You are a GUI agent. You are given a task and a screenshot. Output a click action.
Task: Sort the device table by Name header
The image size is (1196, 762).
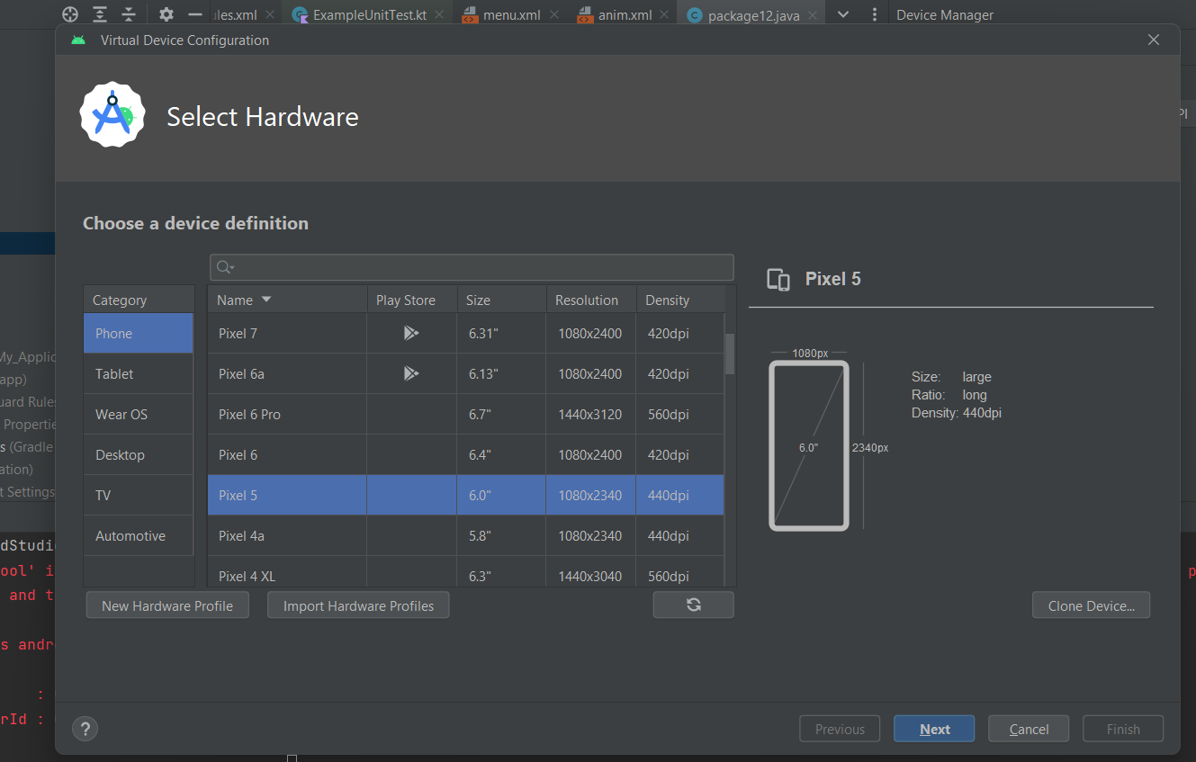click(287, 300)
